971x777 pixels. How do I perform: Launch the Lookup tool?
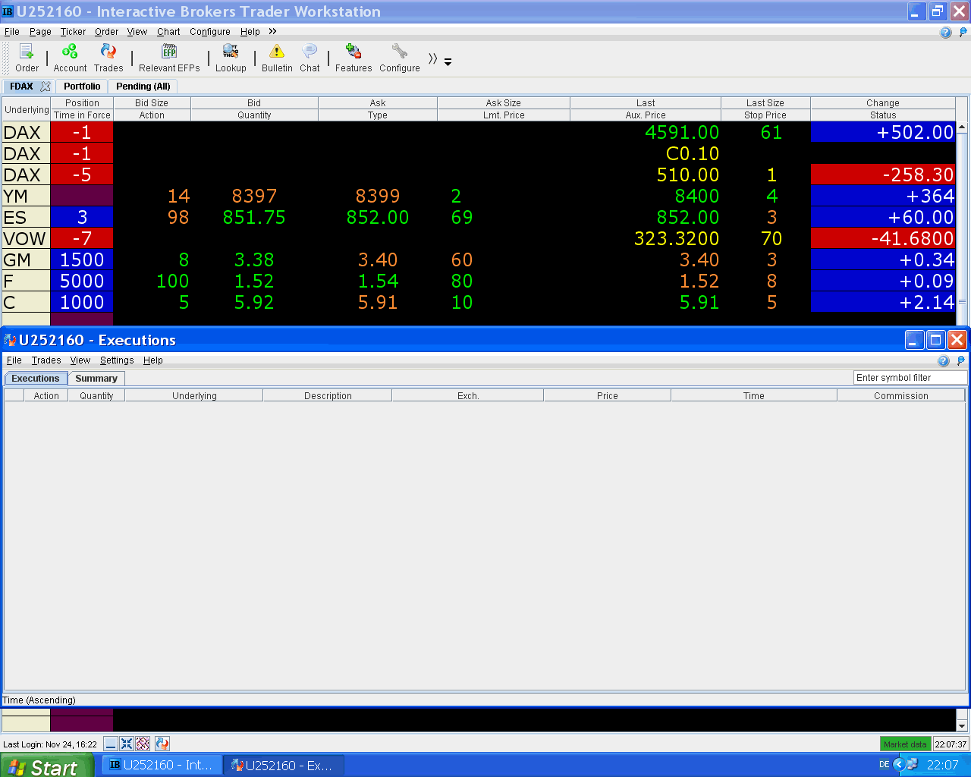[231, 58]
